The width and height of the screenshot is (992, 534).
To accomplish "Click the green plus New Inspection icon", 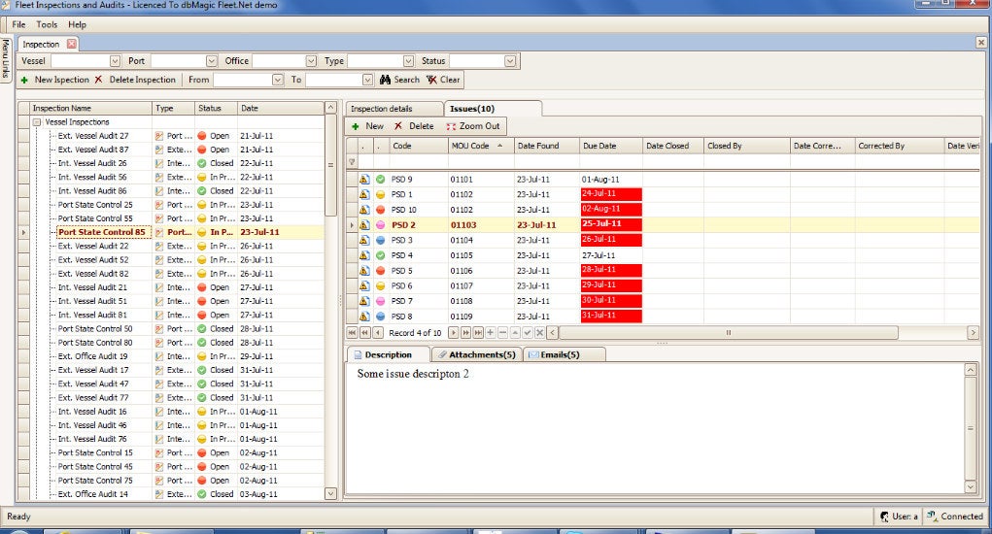I will click(25, 80).
